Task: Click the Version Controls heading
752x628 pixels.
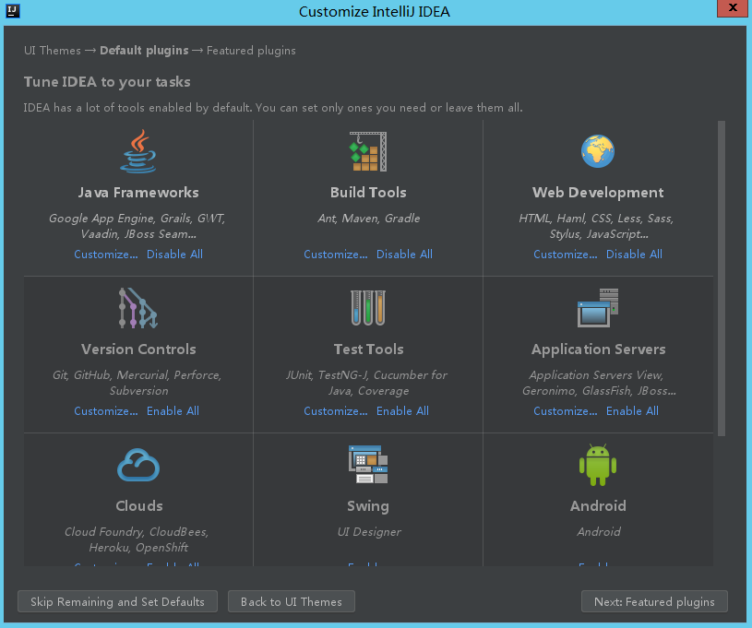Action: [138, 350]
